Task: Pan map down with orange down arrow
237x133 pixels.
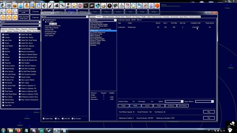Action: tap(9, 17)
